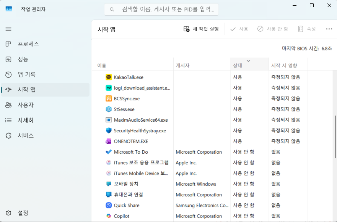
Task: Click the 서비스 puzzle icon
Action: pyautogui.click(x=8, y=135)
